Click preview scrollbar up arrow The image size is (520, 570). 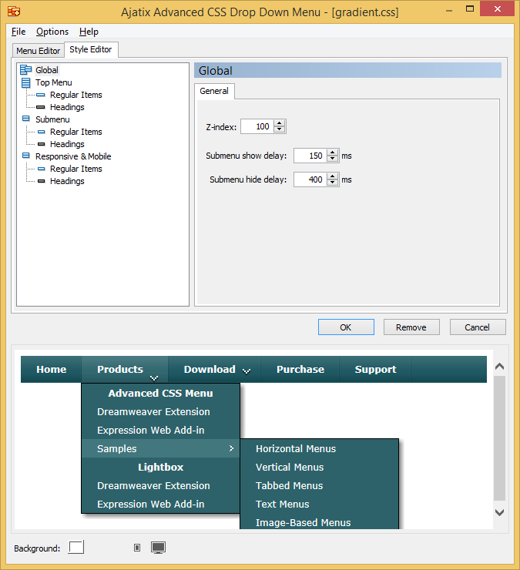pyautogui.click(x=500, y=367)
